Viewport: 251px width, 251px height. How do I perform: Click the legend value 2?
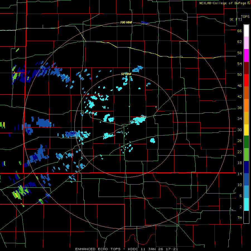(x=241, y=207)
